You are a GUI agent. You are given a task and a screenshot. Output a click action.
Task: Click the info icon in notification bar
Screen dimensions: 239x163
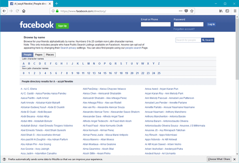[4, 159]
